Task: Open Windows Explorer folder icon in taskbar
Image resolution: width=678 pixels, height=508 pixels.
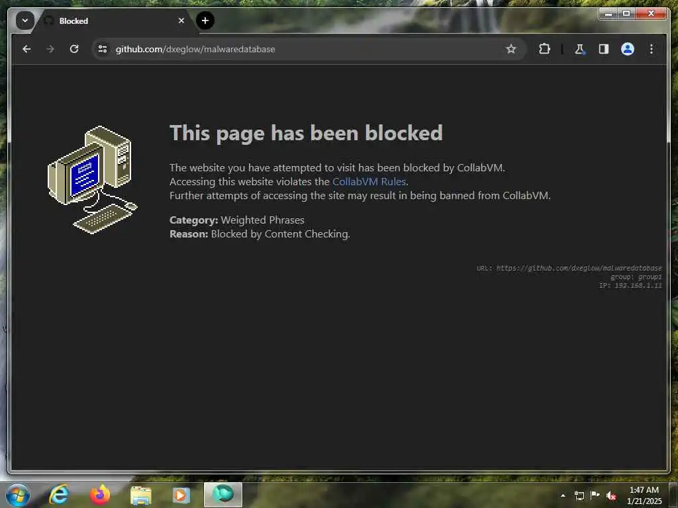Action: pos(140,495)
